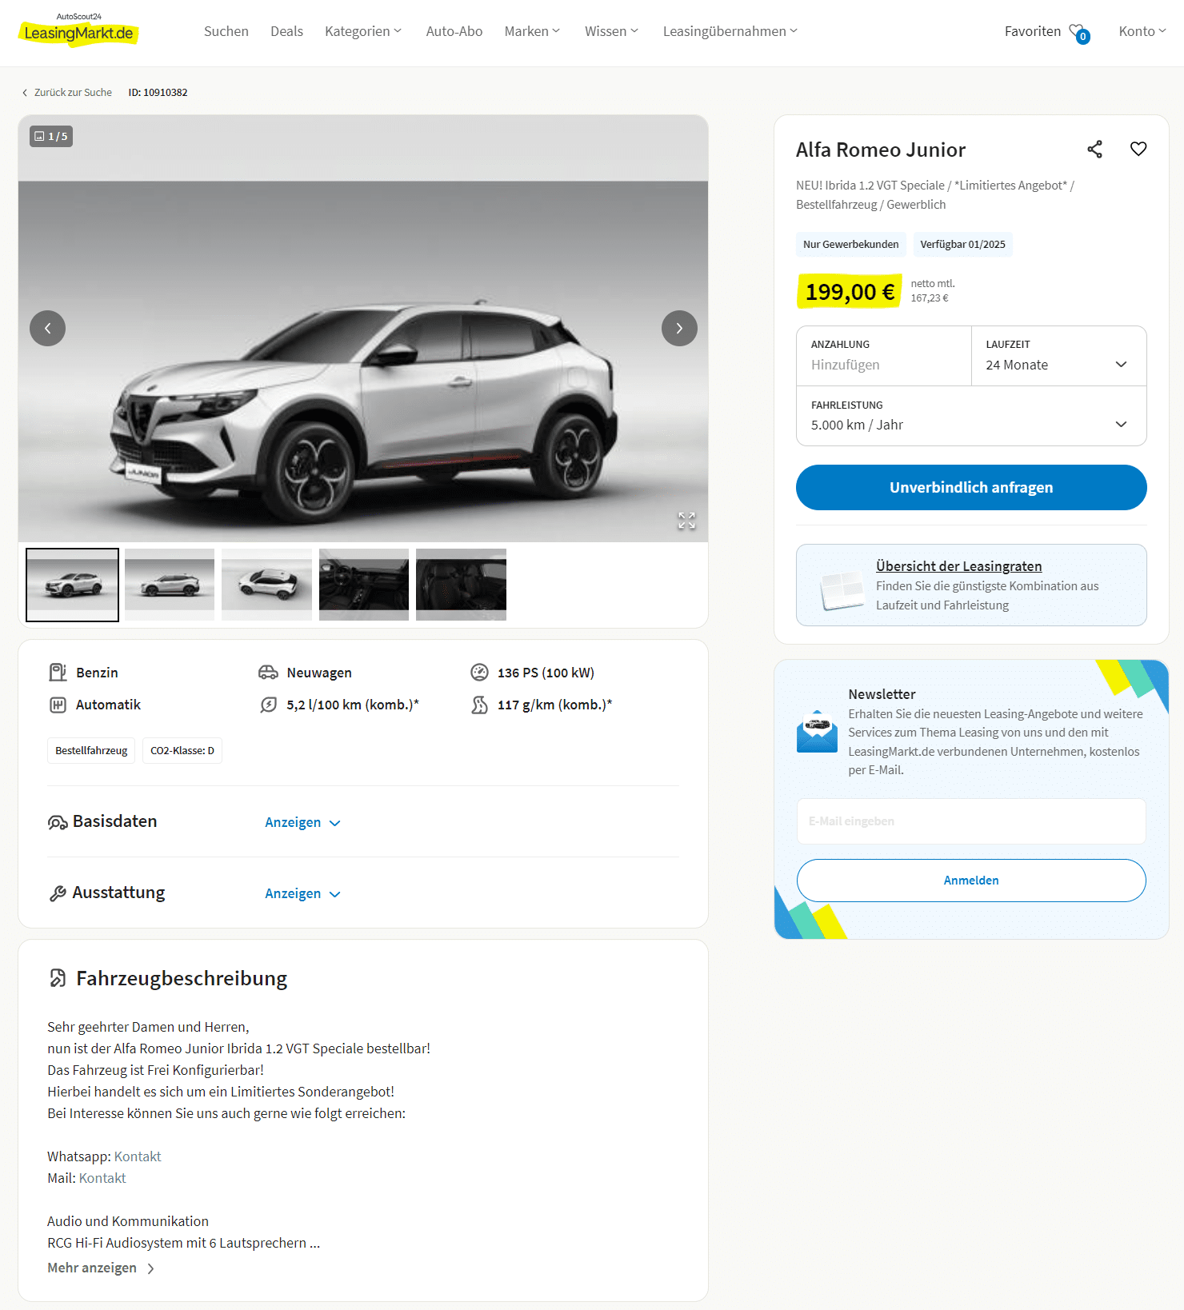Click the E-Mail eingeben input field
Screen dimensions: 1184x1310
[971, 821]
